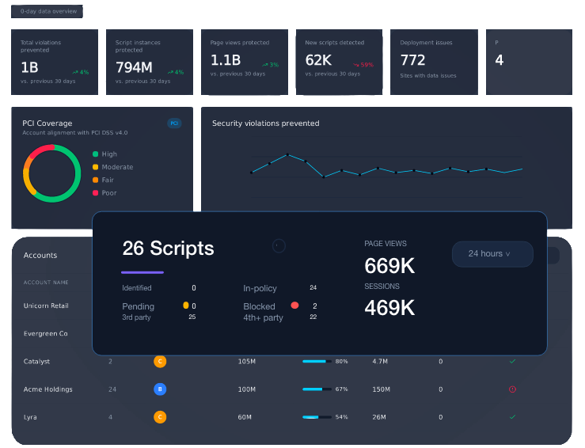Click the peak point on violations chart
This screenshot has width=585, height=448.
tap(287, 154)
